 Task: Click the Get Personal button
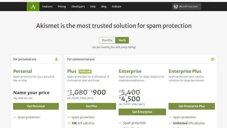tap(36, 106)
